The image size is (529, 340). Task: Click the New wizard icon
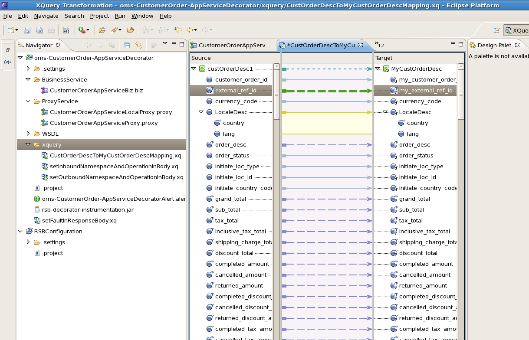(x=11, y=30)
